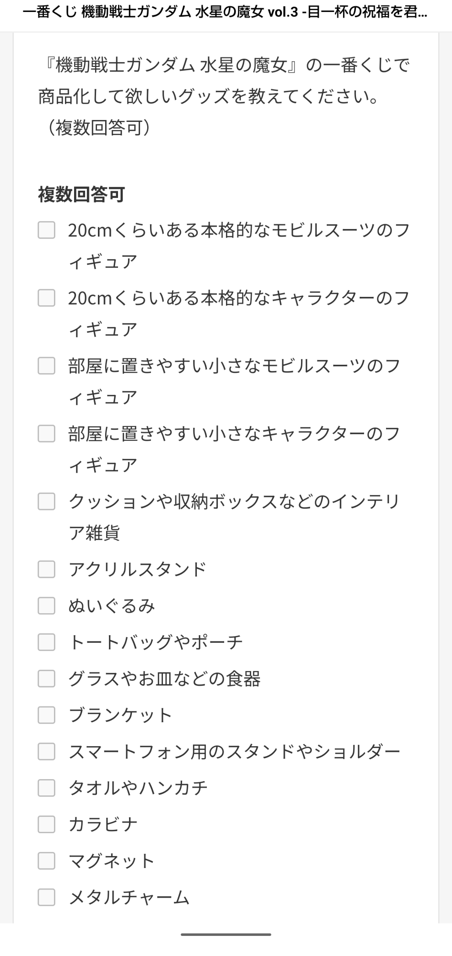Viewport: 452px width, 956px height.
Task: Tick the マグネット checkbox
Action: coord(46,861)
